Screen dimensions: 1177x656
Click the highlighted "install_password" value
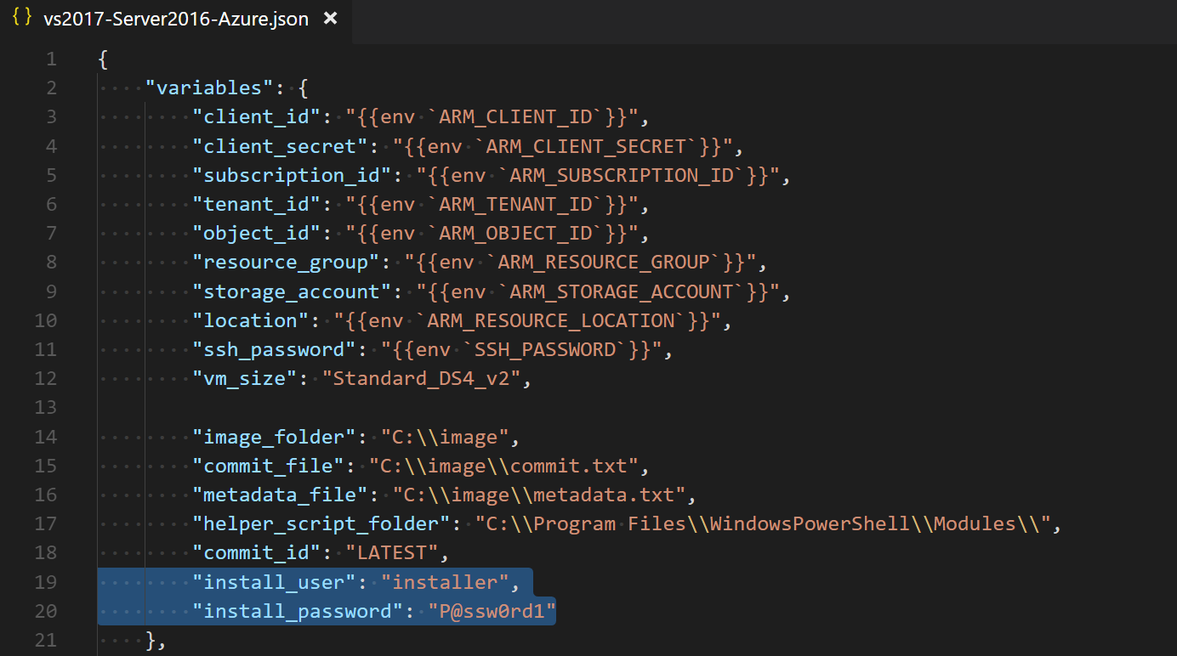coord(491,610)
